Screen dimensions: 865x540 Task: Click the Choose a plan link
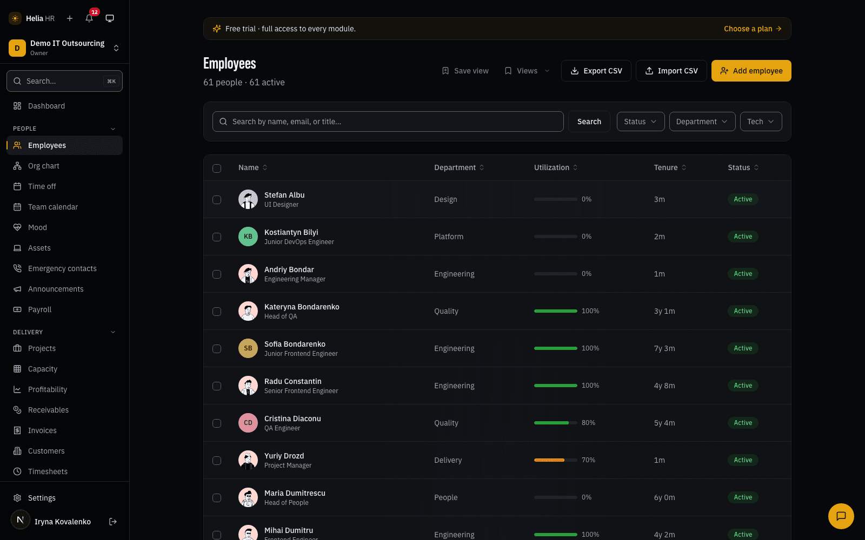point(753,29)
